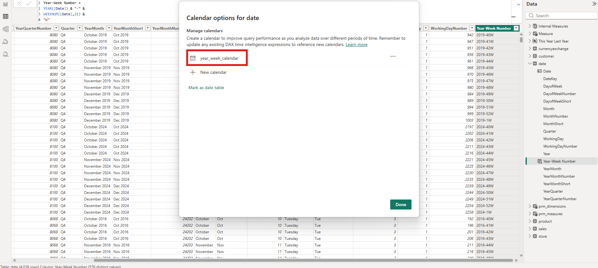This screenshot has width=598, height=268.
Task: Expand prm_dimensions table
Action: (x=530, y=206)
